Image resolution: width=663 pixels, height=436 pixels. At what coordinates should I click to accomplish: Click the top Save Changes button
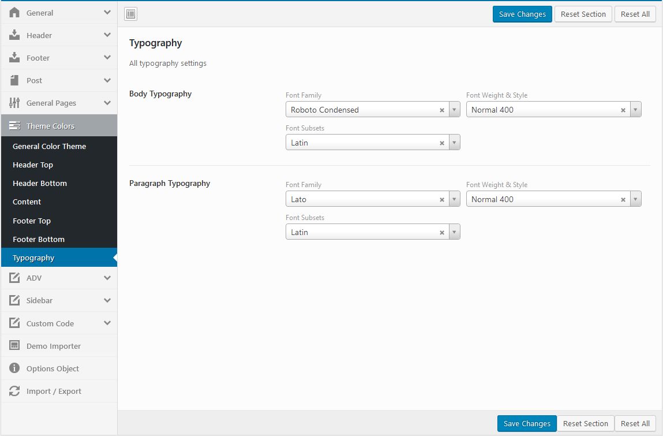[x=522, y=14]
